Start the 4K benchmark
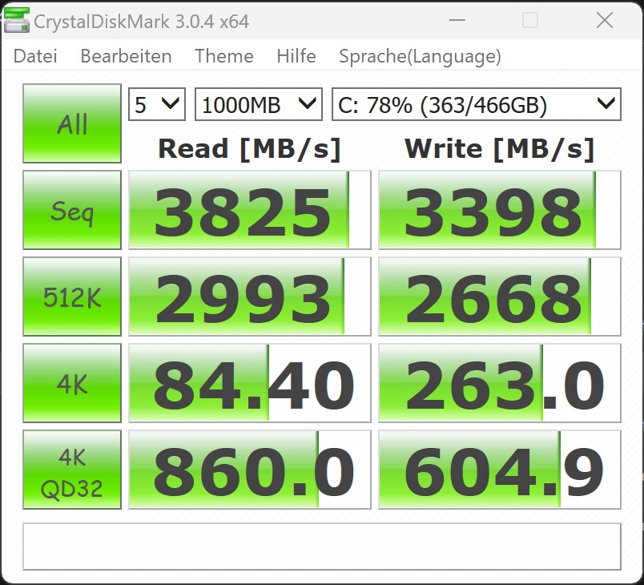 tap(72, 383)
